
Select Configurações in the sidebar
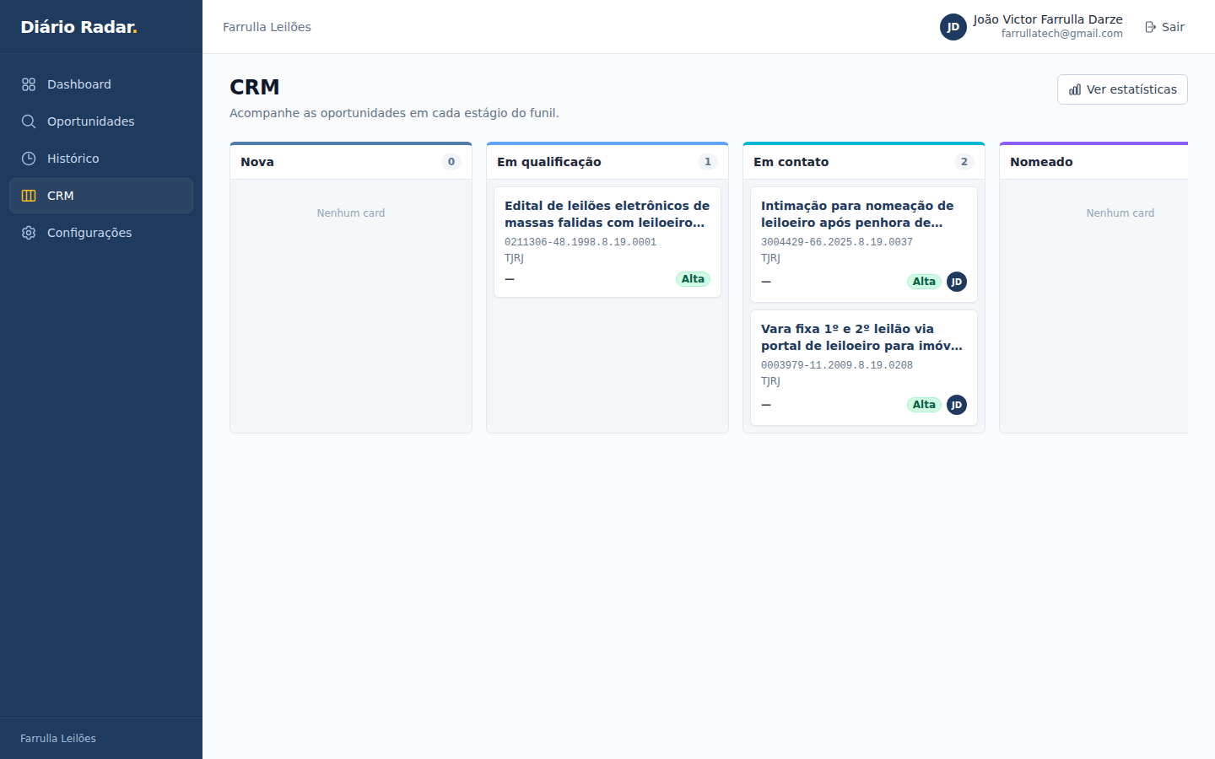[x=101, y=233]
